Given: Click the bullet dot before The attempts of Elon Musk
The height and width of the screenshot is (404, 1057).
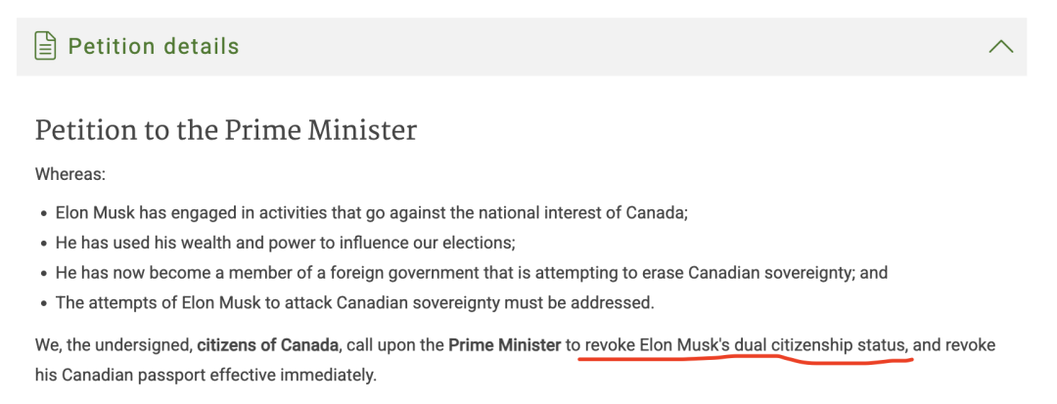Looking at the screenshot, I should (44, 303).
